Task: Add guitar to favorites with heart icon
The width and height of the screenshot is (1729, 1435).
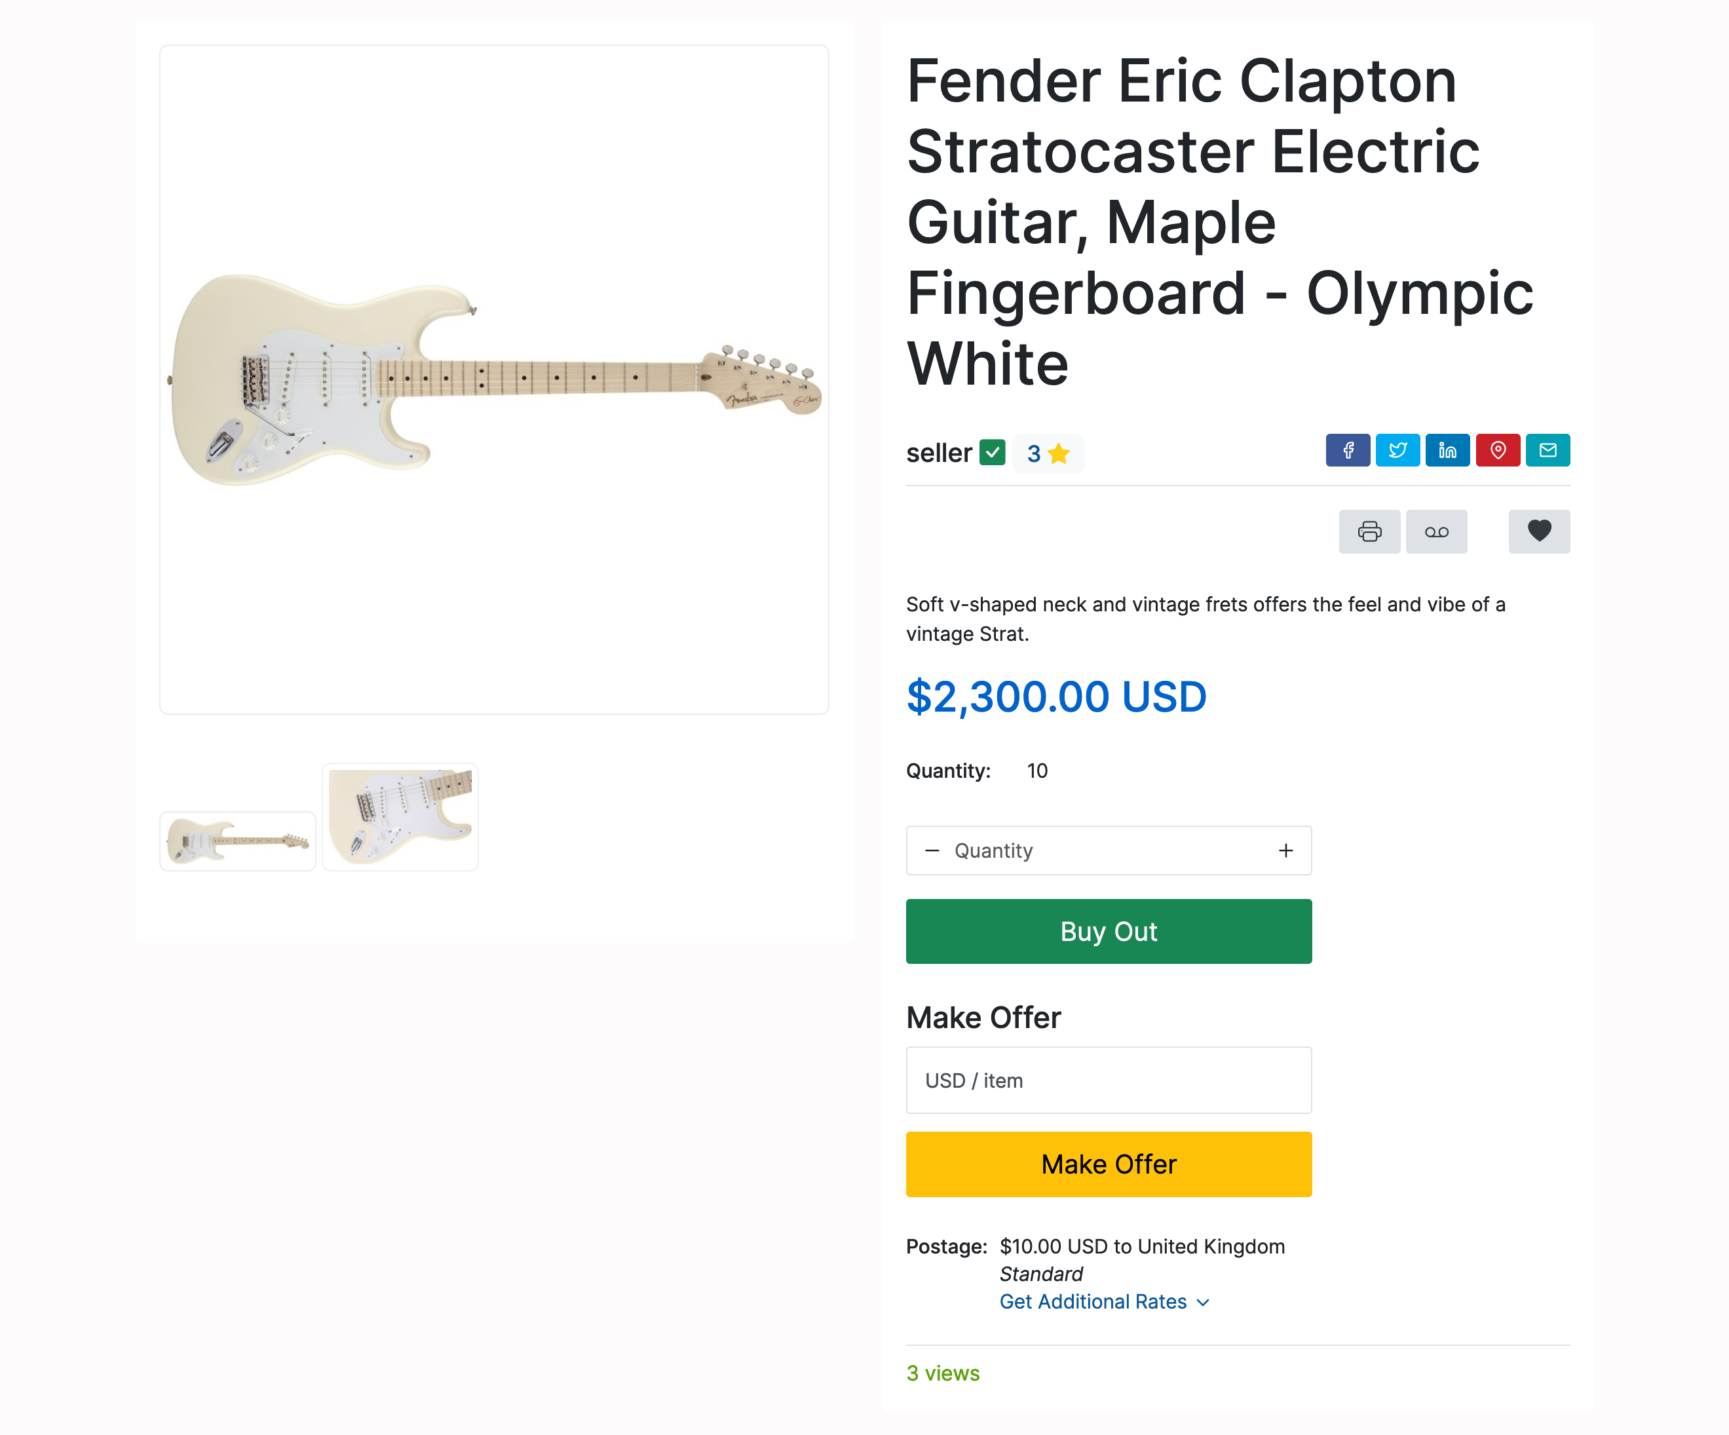Action: [x=1539, y=532]
